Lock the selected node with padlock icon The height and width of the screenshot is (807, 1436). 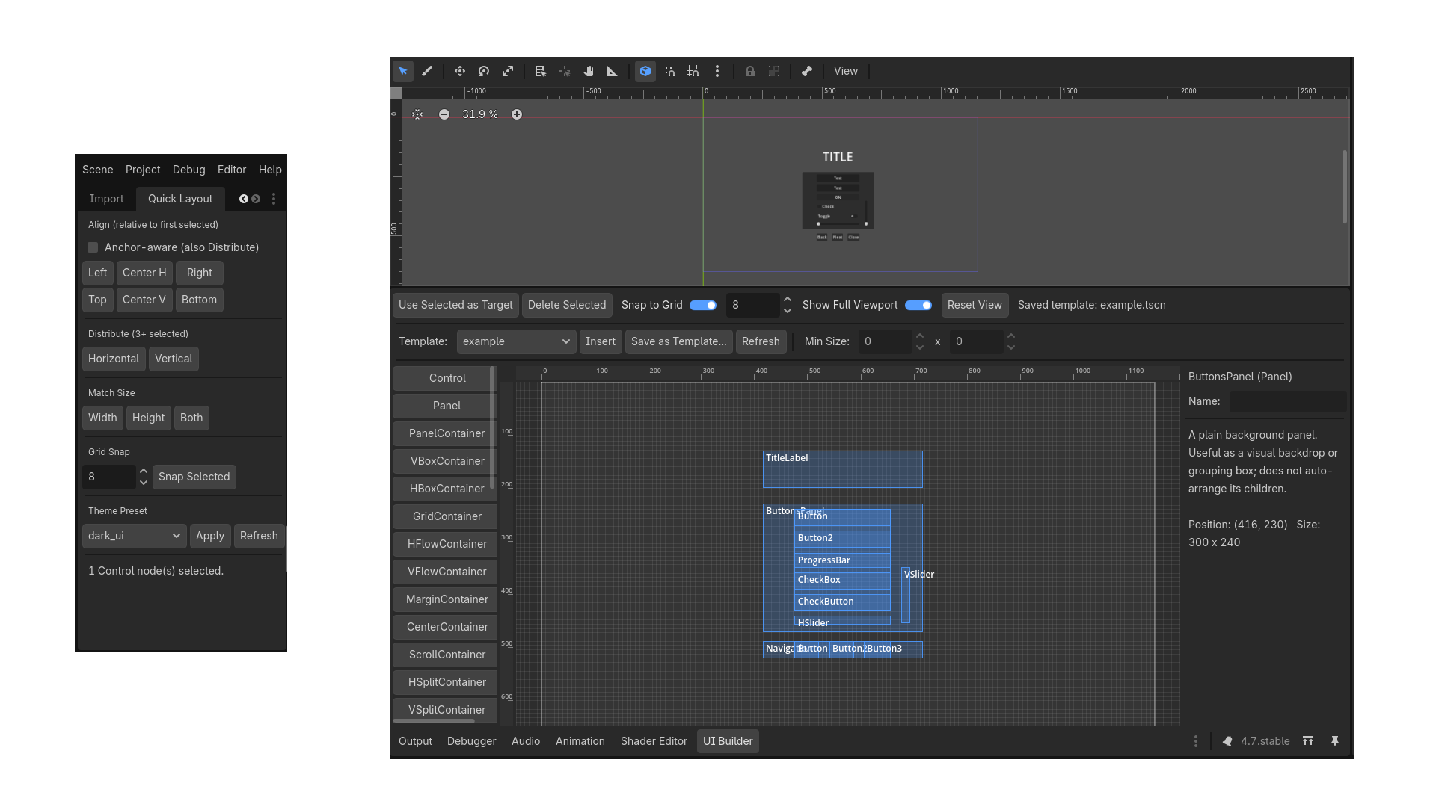click(x=750, y=71)
